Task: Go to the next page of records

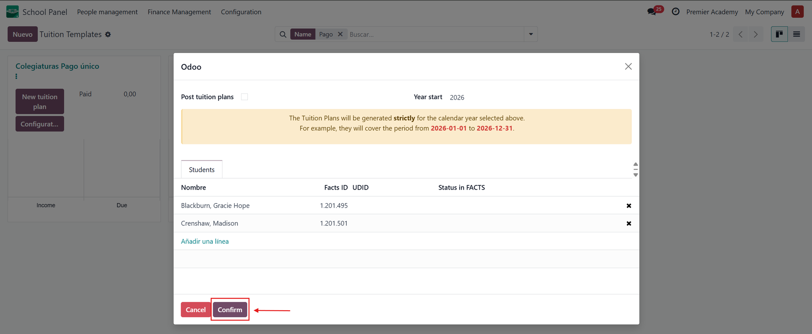Action: click(756, 34)
